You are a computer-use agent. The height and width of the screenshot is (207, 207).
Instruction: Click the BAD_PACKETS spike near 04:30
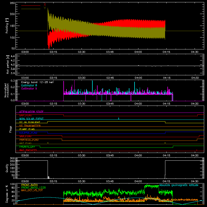click(197, 150)
